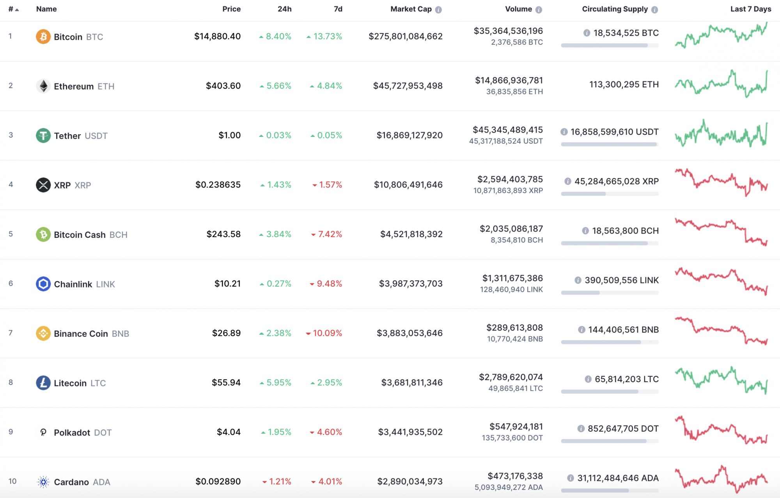The image size is (780, 498).
Task: Click the XRP coin logo
Action: [x=43, y=185]
